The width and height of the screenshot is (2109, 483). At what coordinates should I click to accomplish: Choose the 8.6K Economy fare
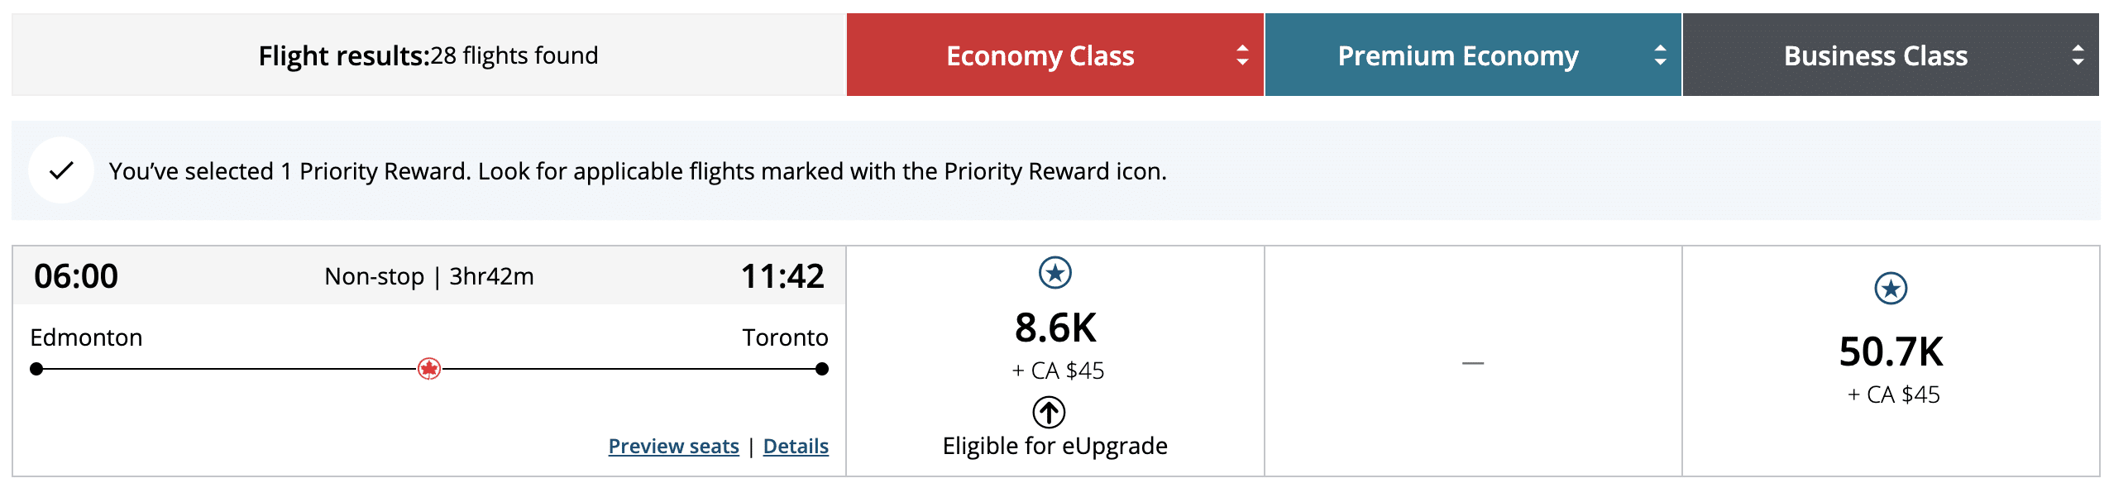click(x=1055, y=328)
